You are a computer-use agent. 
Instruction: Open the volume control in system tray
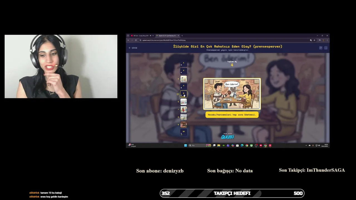pyautogui.click(x=319, y=145)
